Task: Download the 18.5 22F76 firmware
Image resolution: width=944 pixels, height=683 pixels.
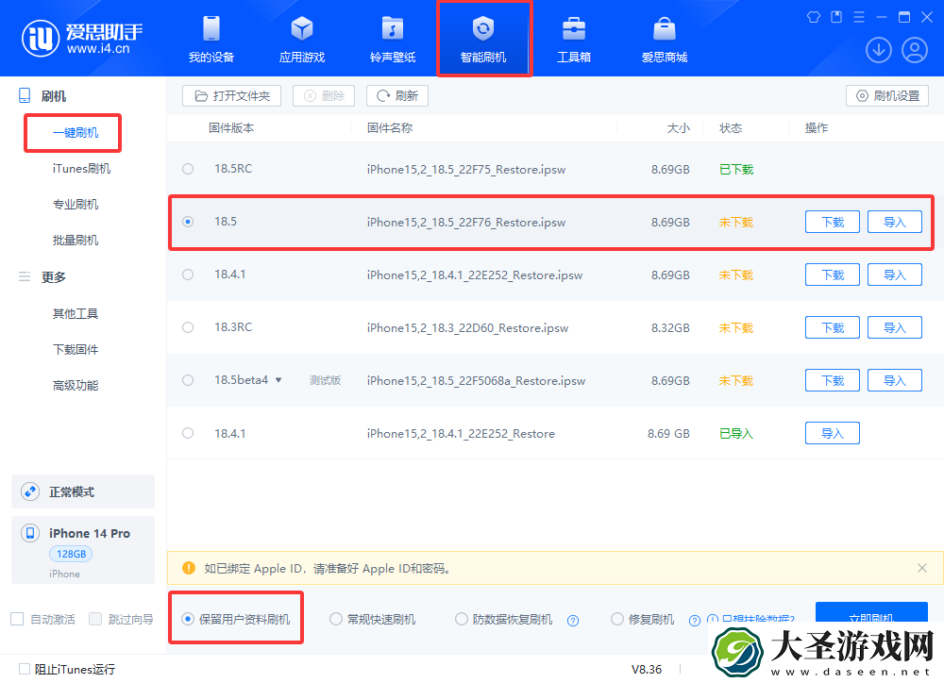Action: [833, 222]
